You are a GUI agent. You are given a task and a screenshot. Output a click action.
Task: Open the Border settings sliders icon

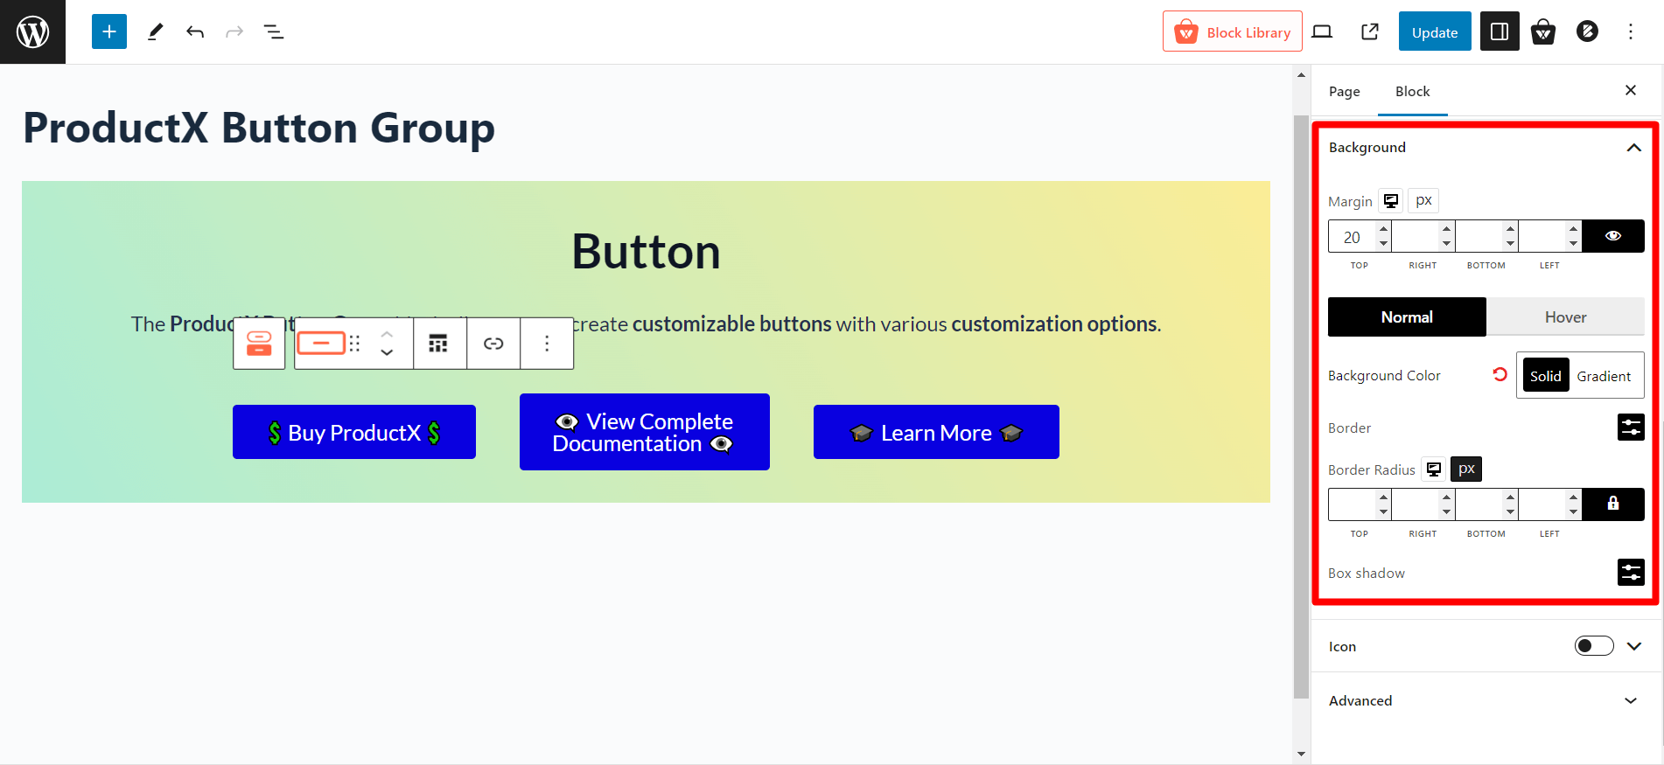click(x=1632, y=428)
